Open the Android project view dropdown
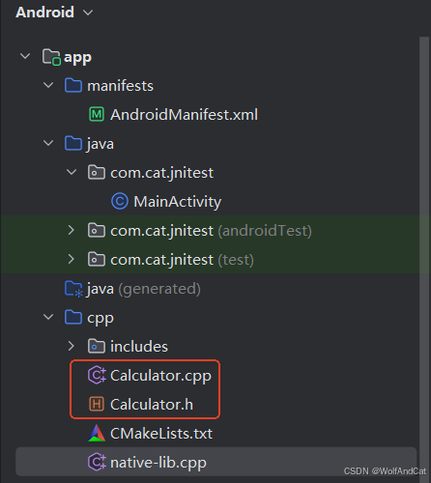The height and width of the screenshot is (483, 431). coord(55,13)
